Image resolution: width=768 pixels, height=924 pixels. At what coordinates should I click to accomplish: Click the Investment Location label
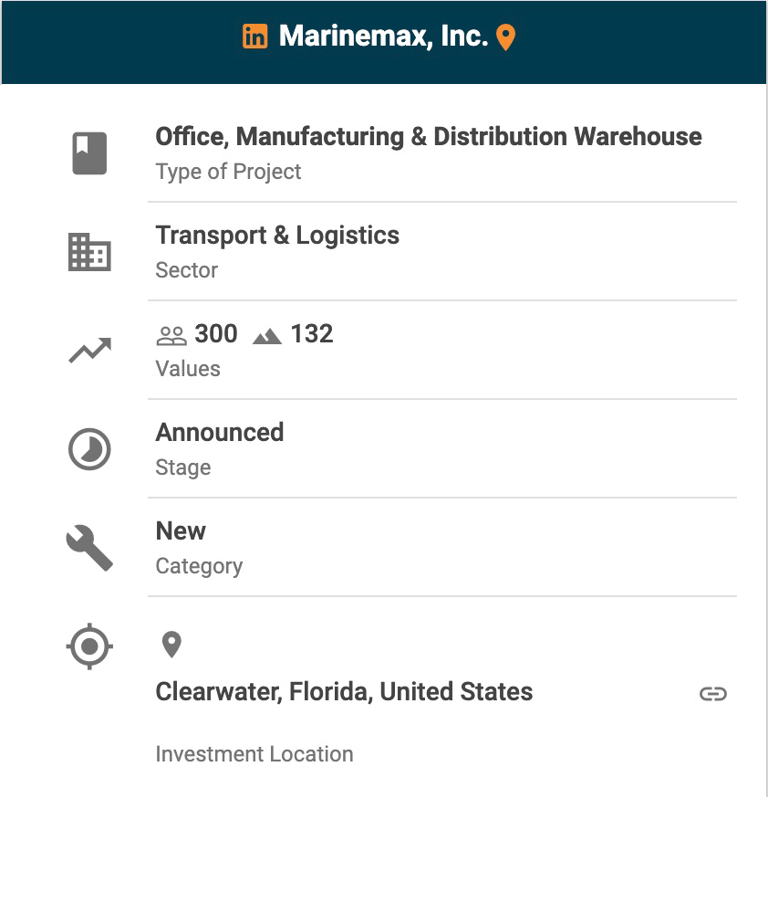[x=254, y=754]
